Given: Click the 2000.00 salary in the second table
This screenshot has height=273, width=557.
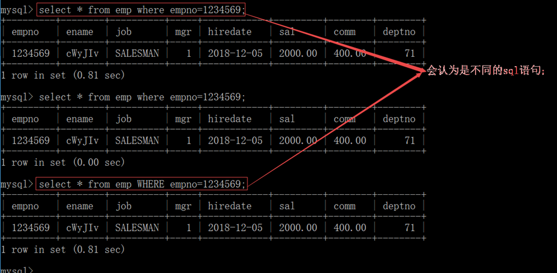Looking at the screenshot, I should (298, 140).
